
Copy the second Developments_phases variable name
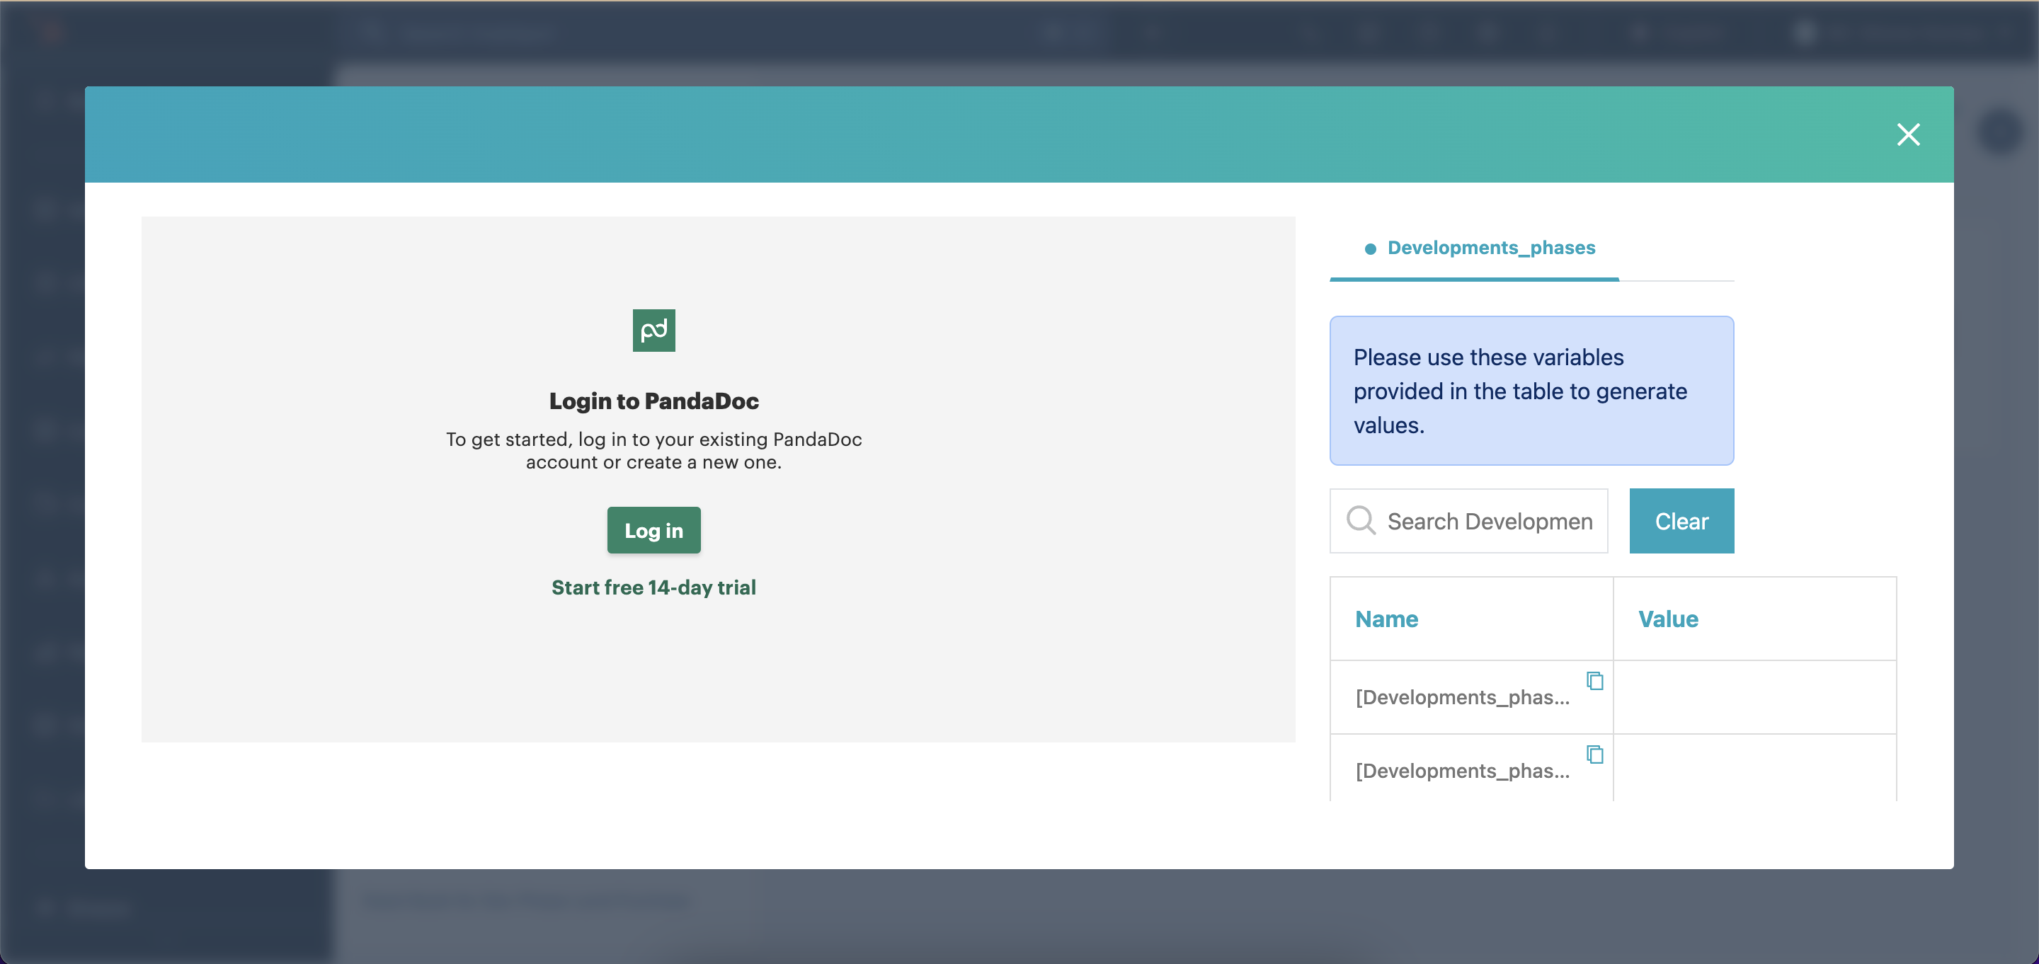[1594, 754]
